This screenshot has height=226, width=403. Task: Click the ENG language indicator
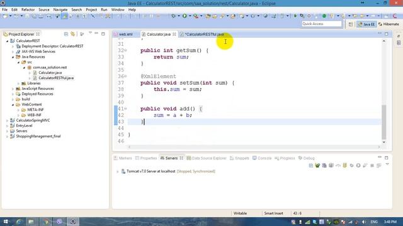[374, 222]
